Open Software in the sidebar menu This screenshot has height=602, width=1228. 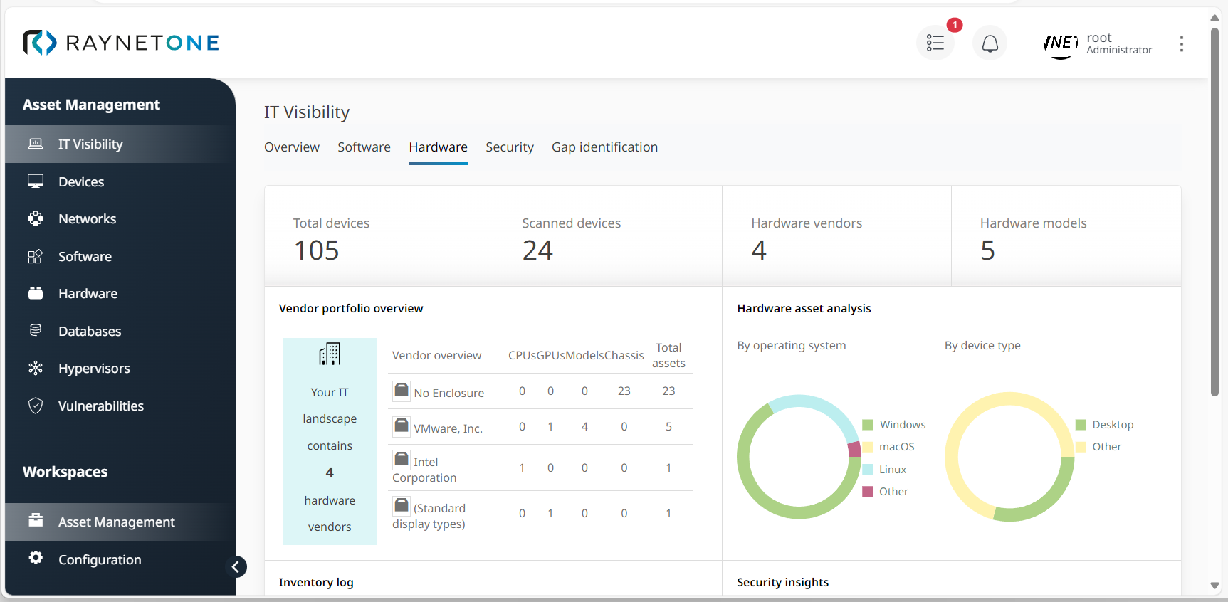(85, 256)
